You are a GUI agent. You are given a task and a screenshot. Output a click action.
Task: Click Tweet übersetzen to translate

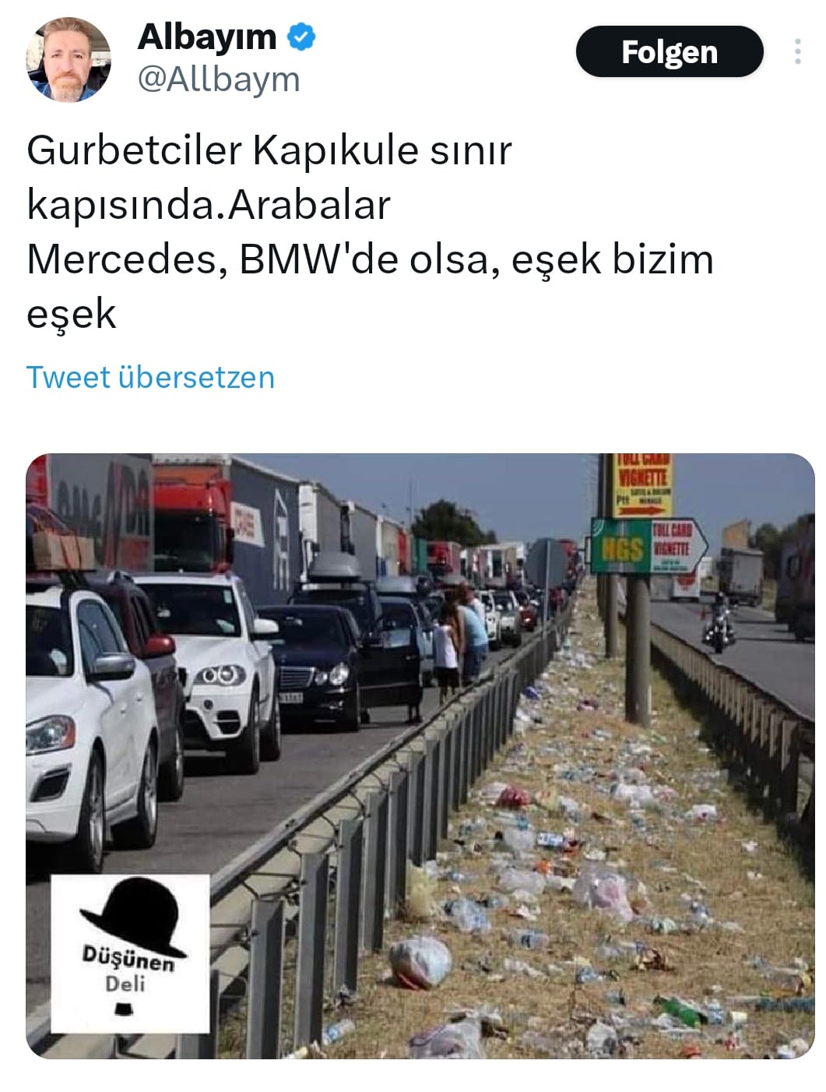tap(150, 377)
